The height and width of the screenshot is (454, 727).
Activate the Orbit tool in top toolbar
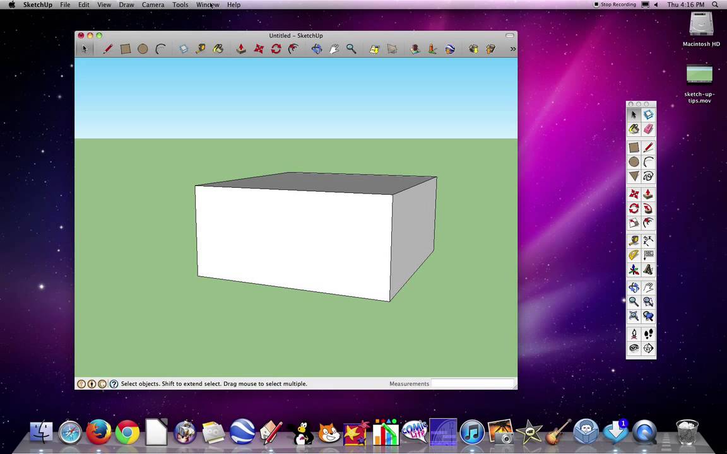click(317, 49)
